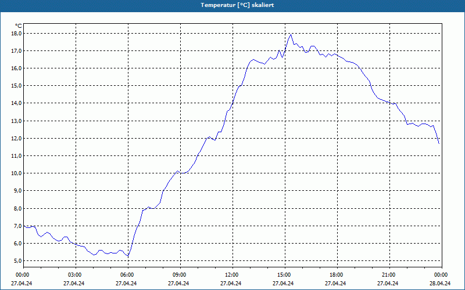465x290 pixels.
Task: Click the 03:00 time label
Action: (x=76, y=275)
